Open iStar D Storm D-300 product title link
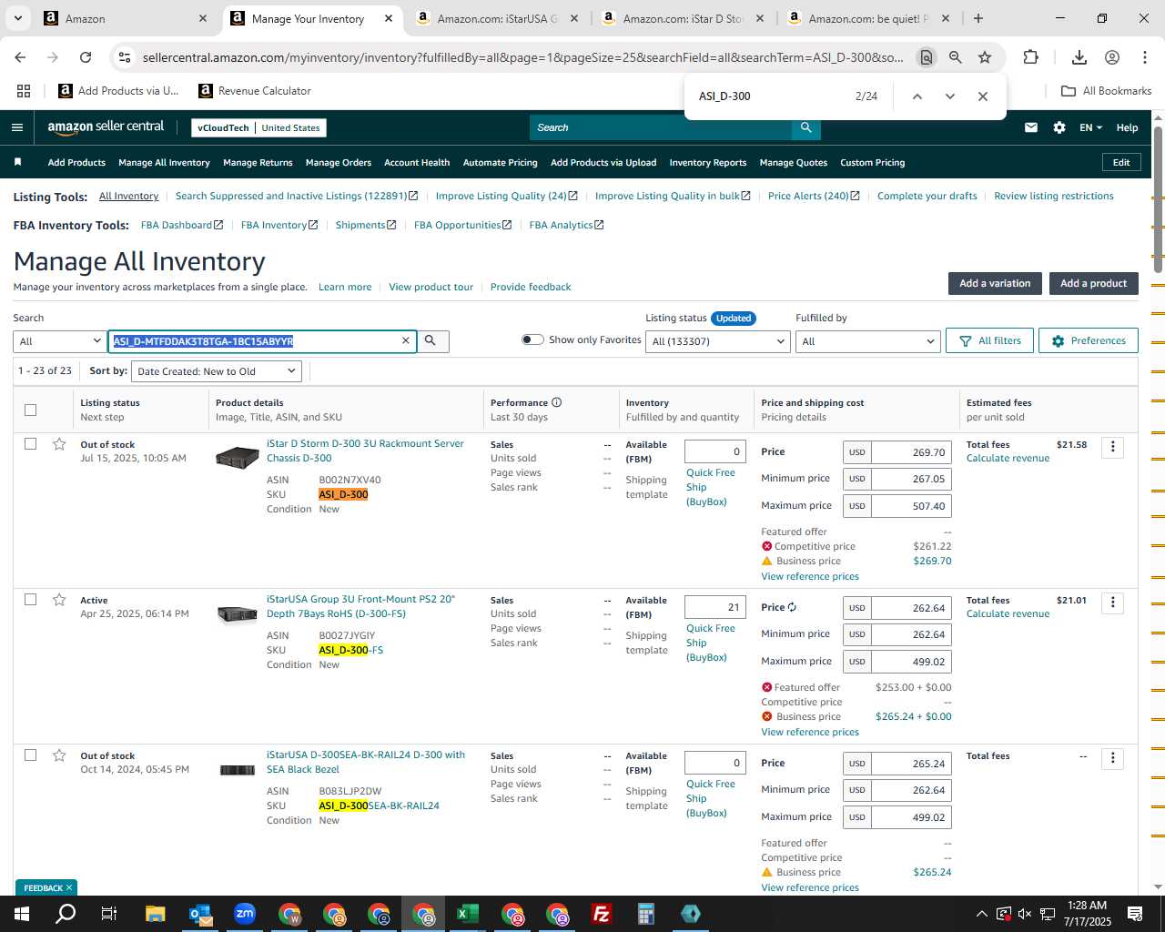The height and width of the screenshot is (932, 1165). click(x=365, y=451)
